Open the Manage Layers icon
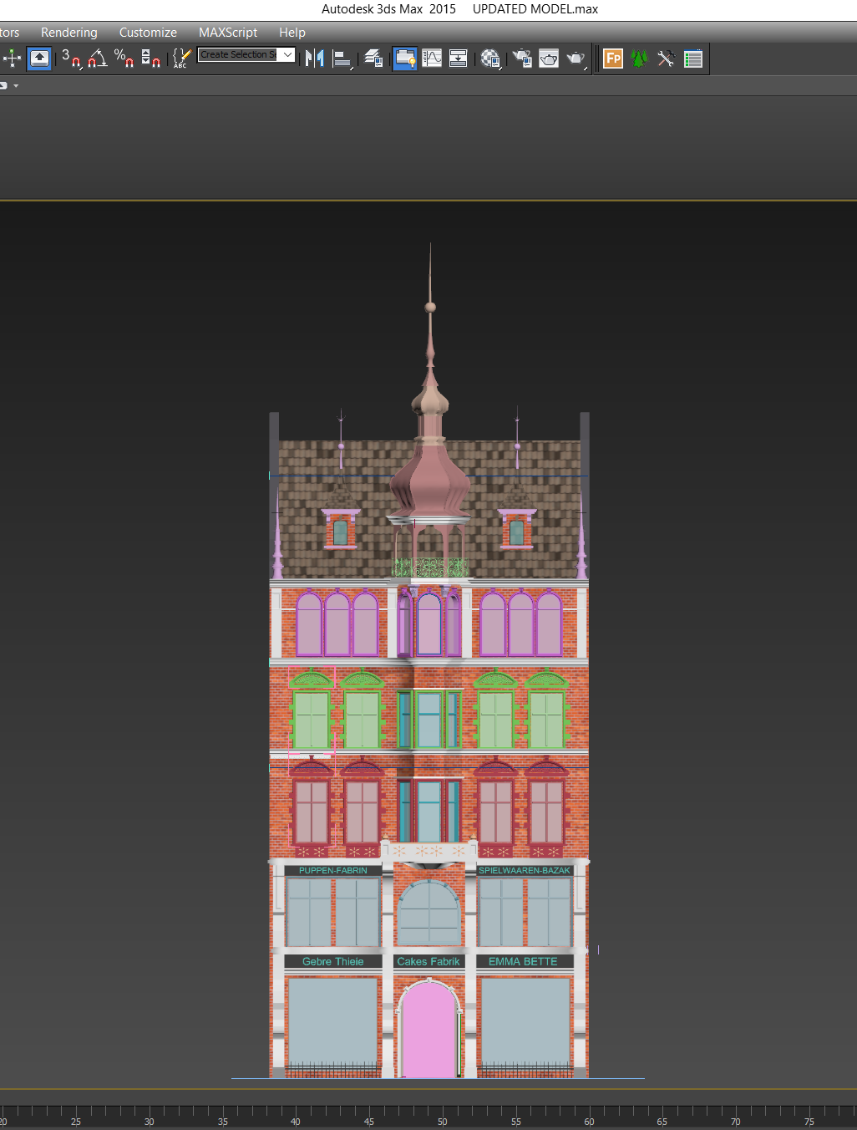This screenshot has height=1130, width=857. point(373,59)
